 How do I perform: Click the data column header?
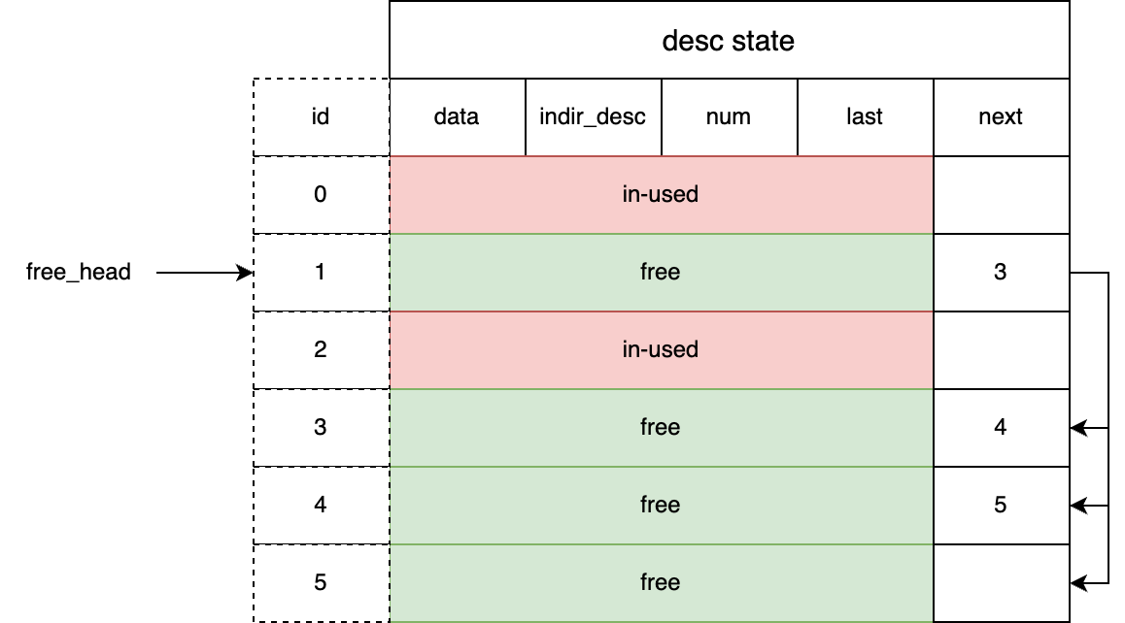(x=457, y=116)
